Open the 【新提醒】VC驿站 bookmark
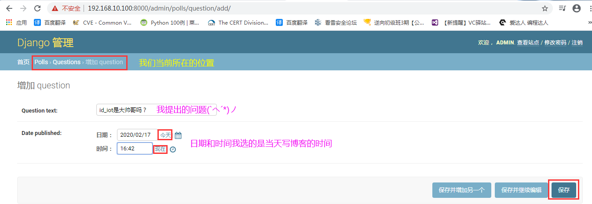This screenshot has width=592, height=204. (461, 22)
